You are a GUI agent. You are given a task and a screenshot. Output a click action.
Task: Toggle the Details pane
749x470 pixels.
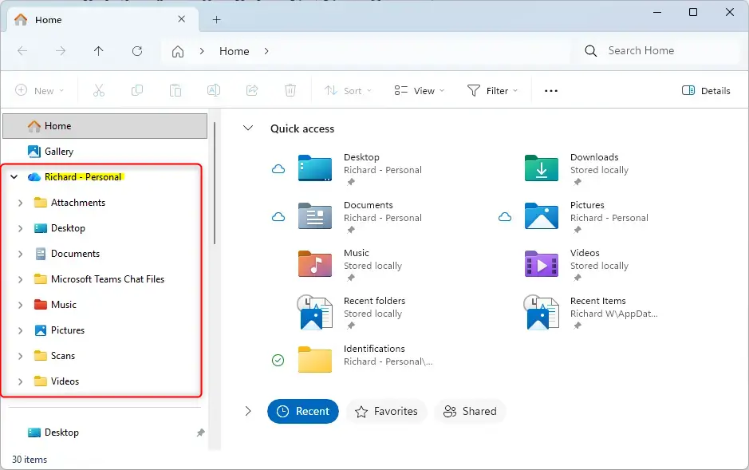pyautogui.click(x=706, y=90)
